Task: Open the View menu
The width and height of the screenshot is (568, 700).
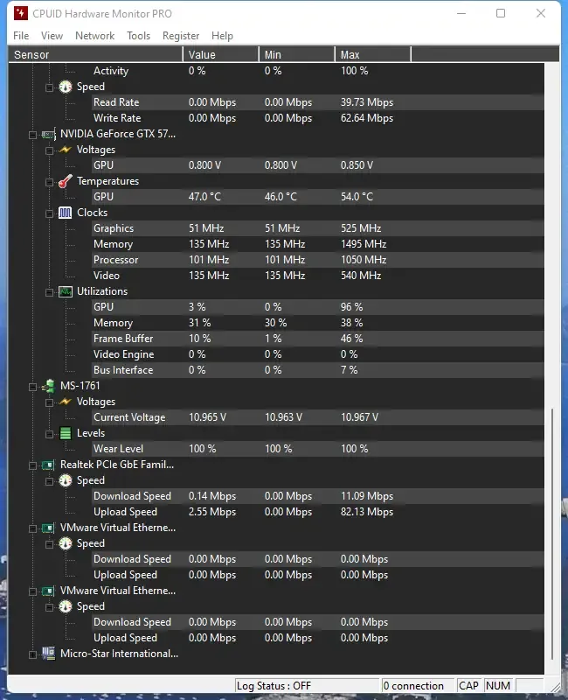Action: 52,36
